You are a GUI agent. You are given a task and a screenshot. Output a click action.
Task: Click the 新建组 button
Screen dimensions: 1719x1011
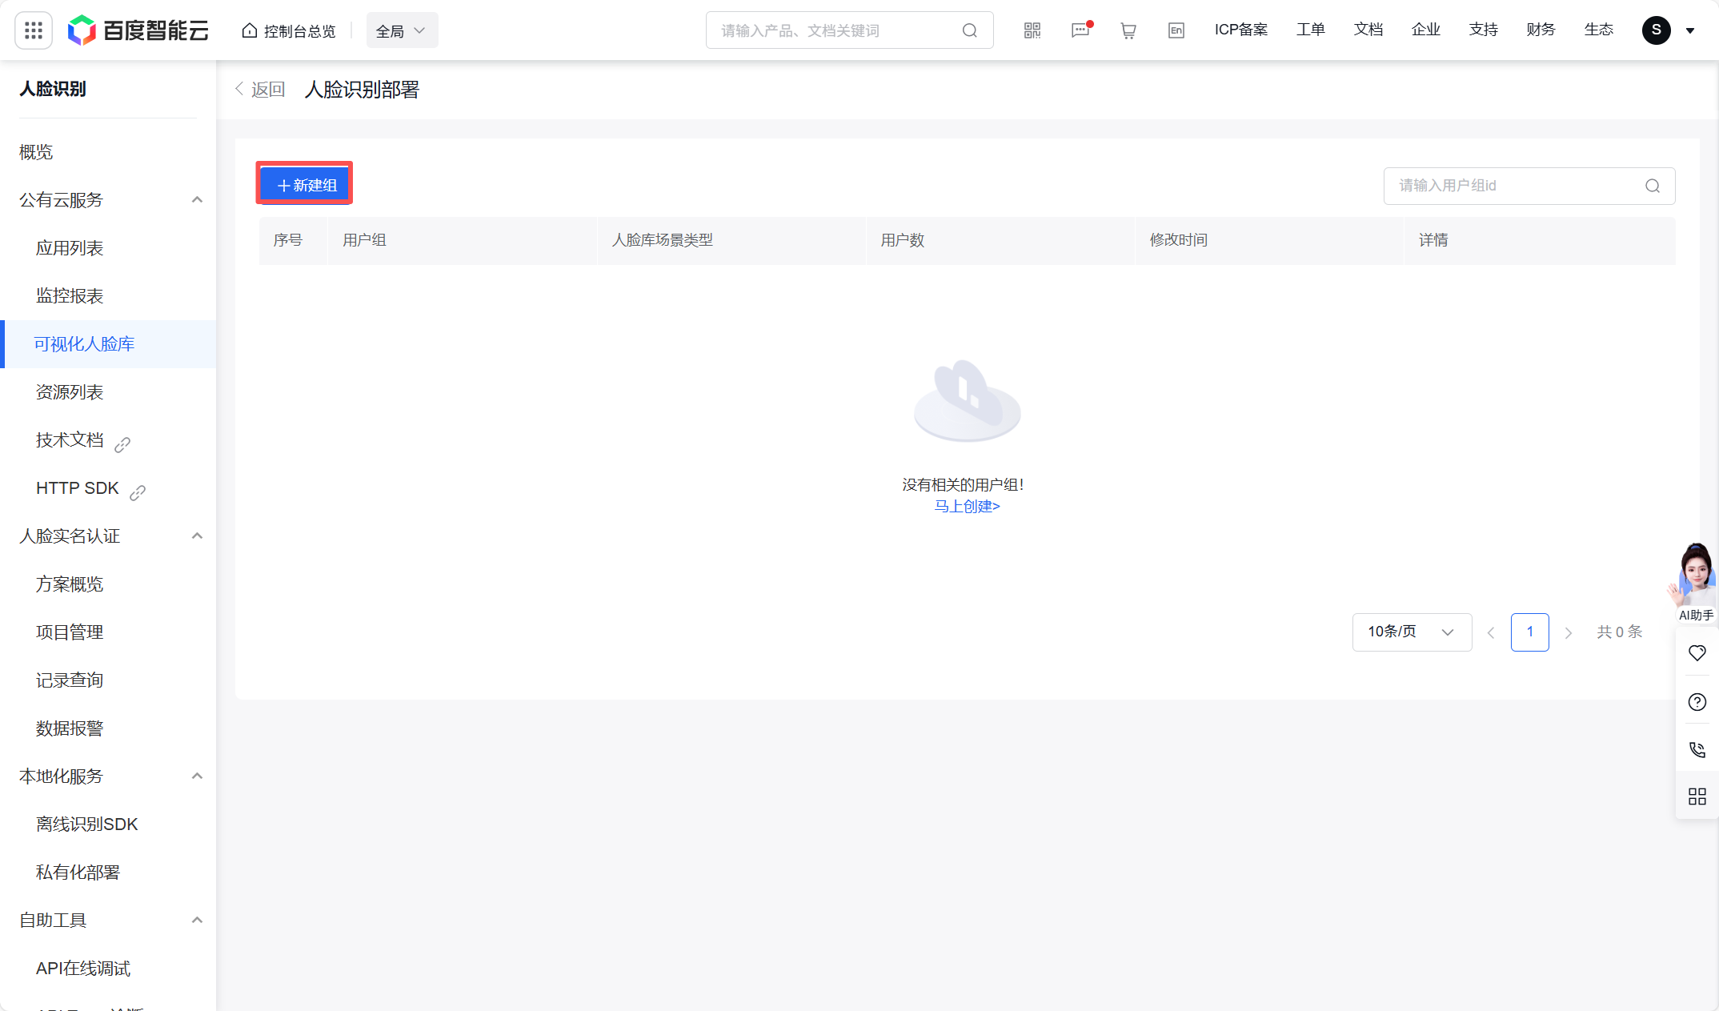click(304, 183)
